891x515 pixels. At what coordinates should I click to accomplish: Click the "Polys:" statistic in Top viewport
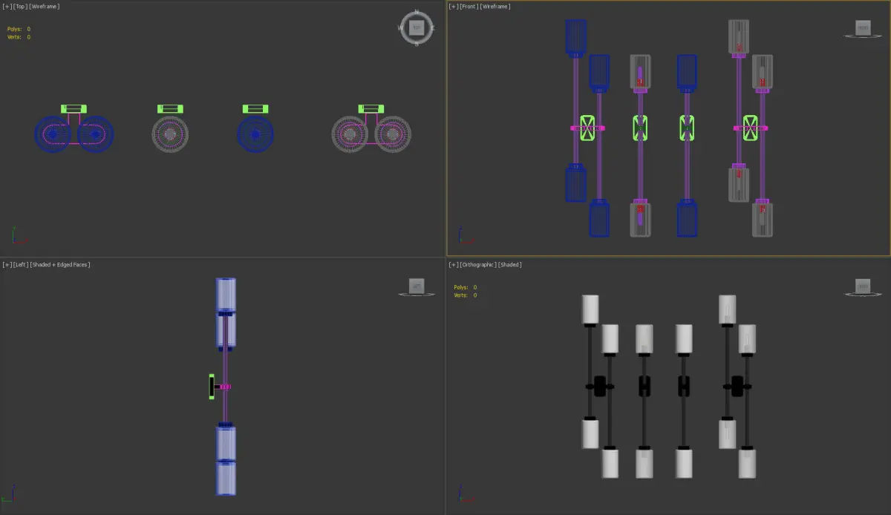tap(14, 29)
